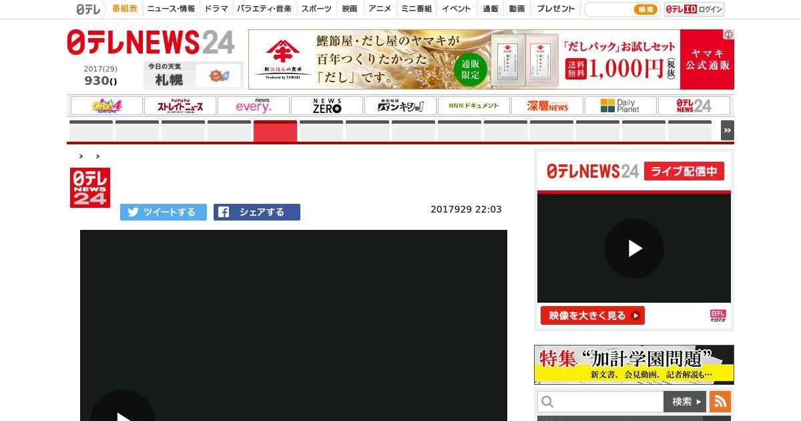
Task: Play the live stream video in sidebar
Action: (x=634, y=249)
